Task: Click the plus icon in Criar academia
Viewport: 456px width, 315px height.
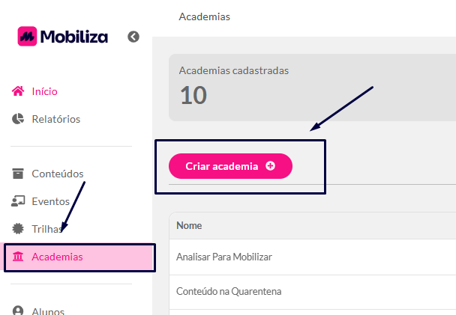Action: pos(270,166)
